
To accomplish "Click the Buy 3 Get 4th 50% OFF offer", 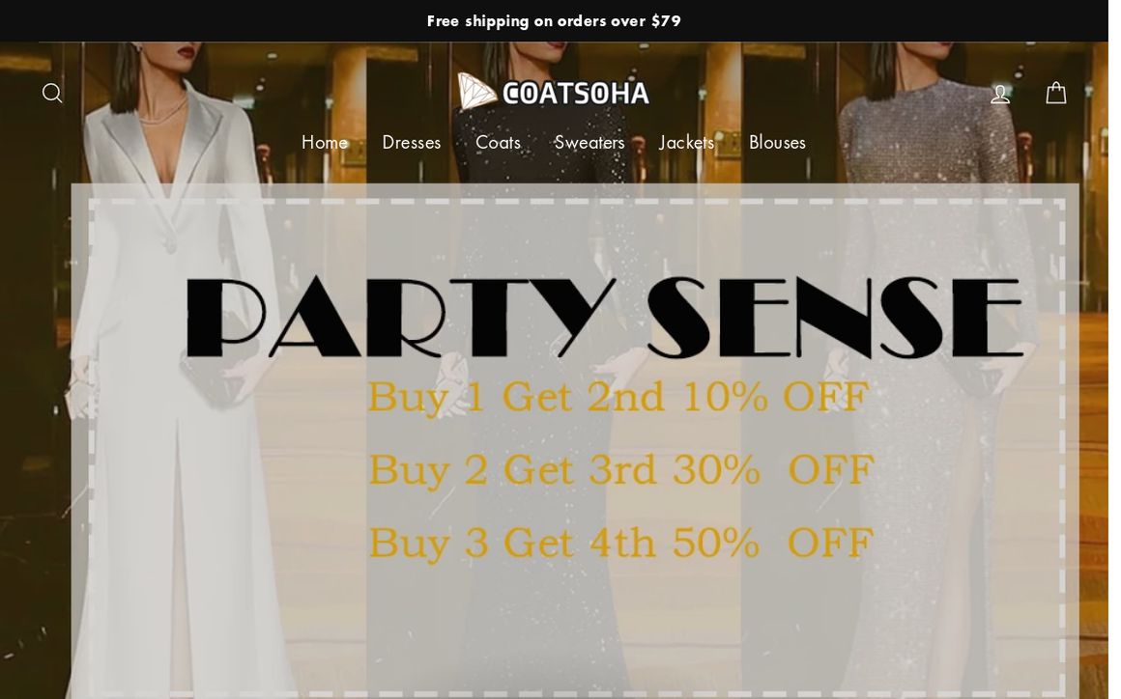I will (x=620, y=543).
